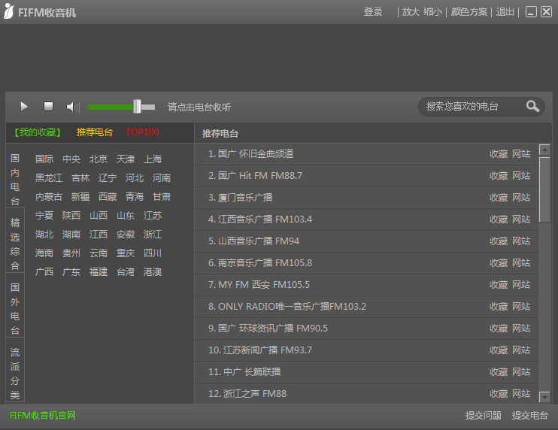Image resolution: width=558 pixels, height=430 pixels.
Task: Choose the 上海 region
Action: 153,159
